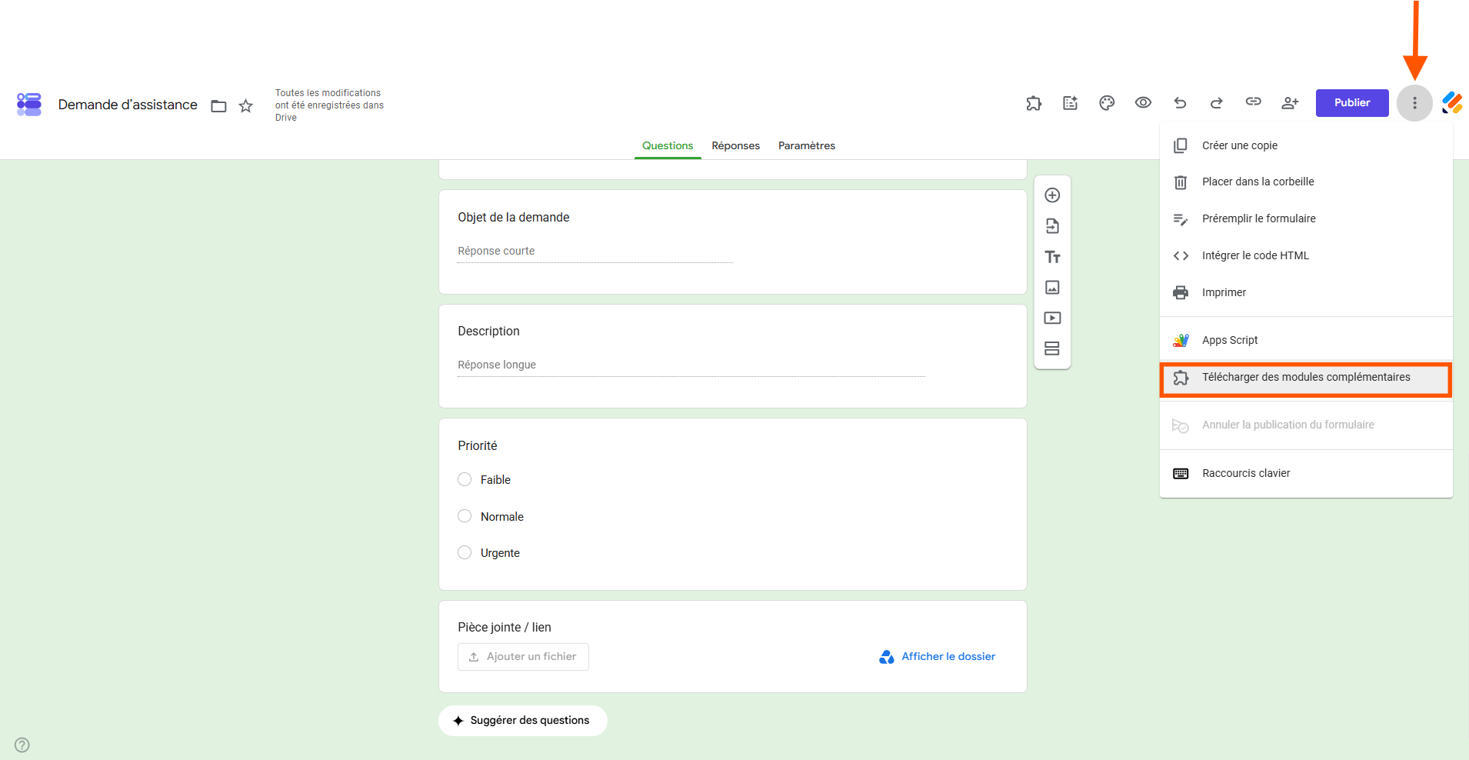The height and width of the screenshot is (760, 1469).
Task: Open the AI form assistance icon
Action: coord(1071,103)
